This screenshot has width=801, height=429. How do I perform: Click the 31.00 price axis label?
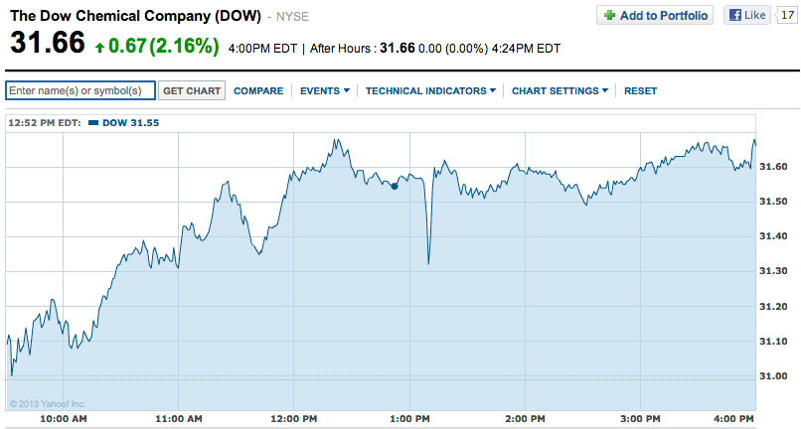coord(773,376)
